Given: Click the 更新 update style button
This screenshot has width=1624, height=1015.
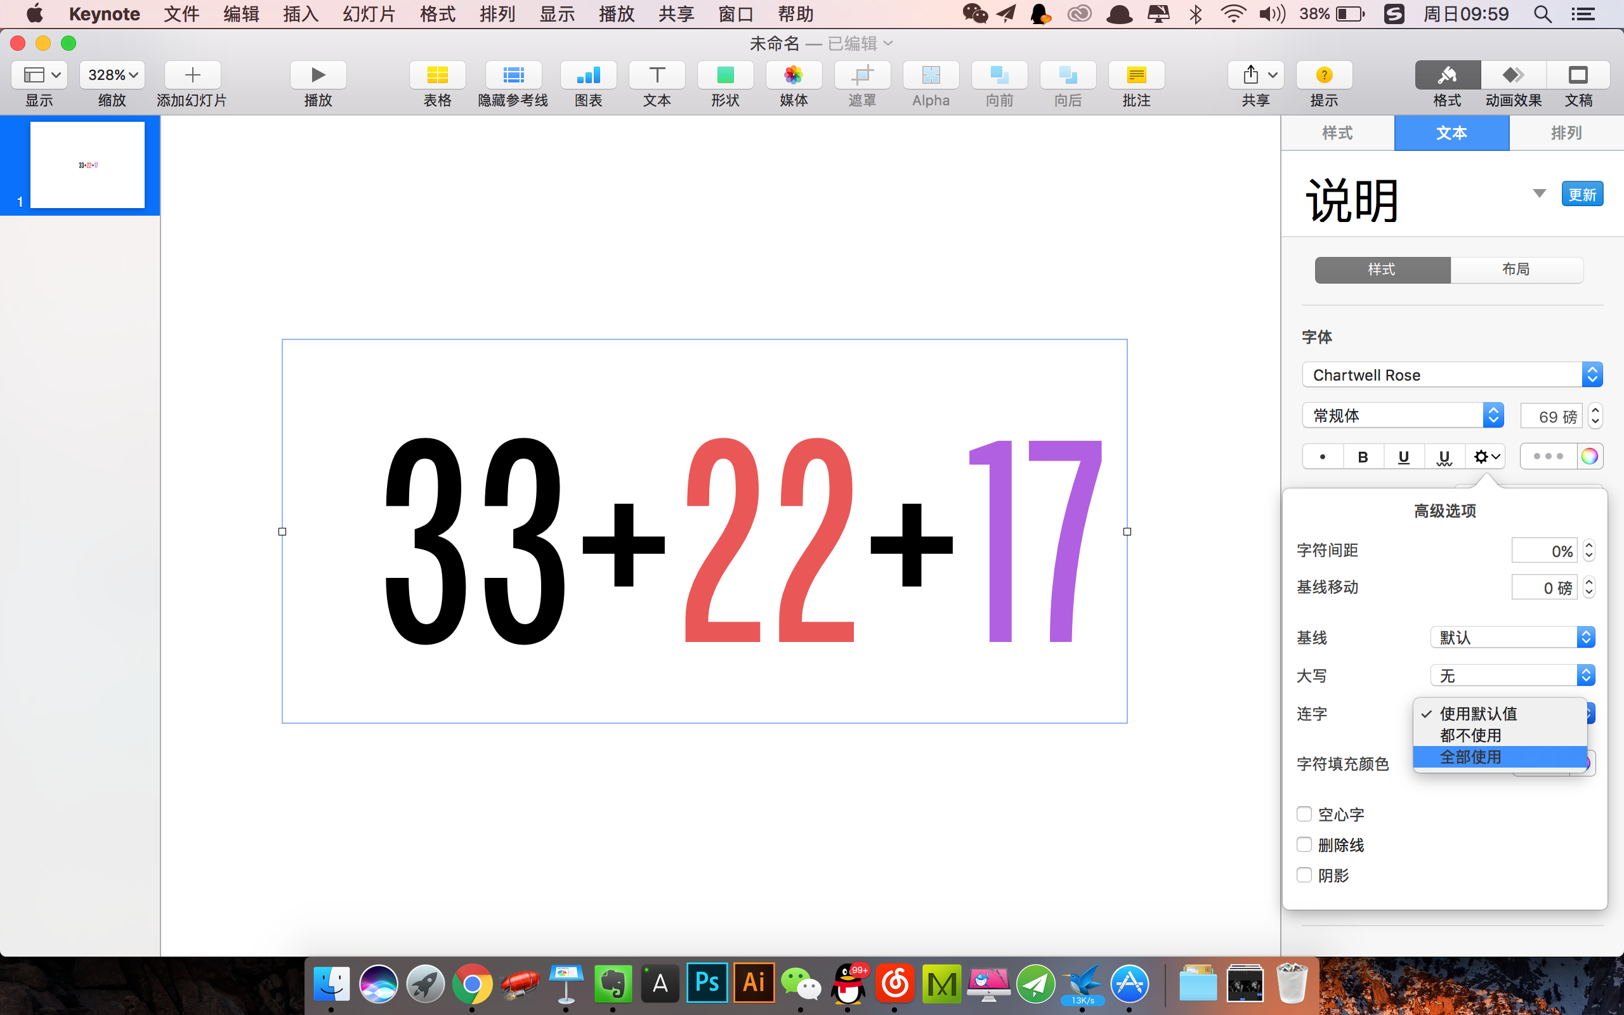Looking at the screenshot, I should tap(1581, 195).
